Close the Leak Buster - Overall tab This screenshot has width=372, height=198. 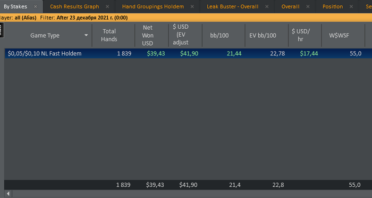pyautogui.click(x=267, y=7)
